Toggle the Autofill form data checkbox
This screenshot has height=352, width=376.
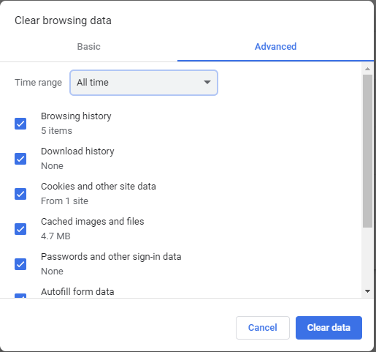tap(20, 296)
